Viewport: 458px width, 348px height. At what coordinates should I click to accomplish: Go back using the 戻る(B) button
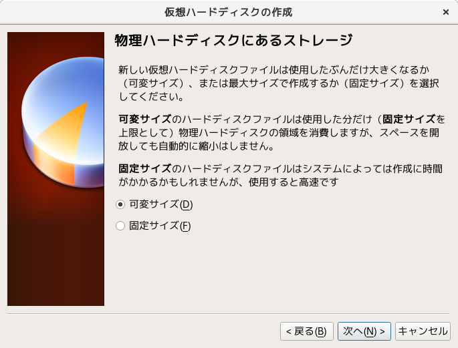[307, 331]
